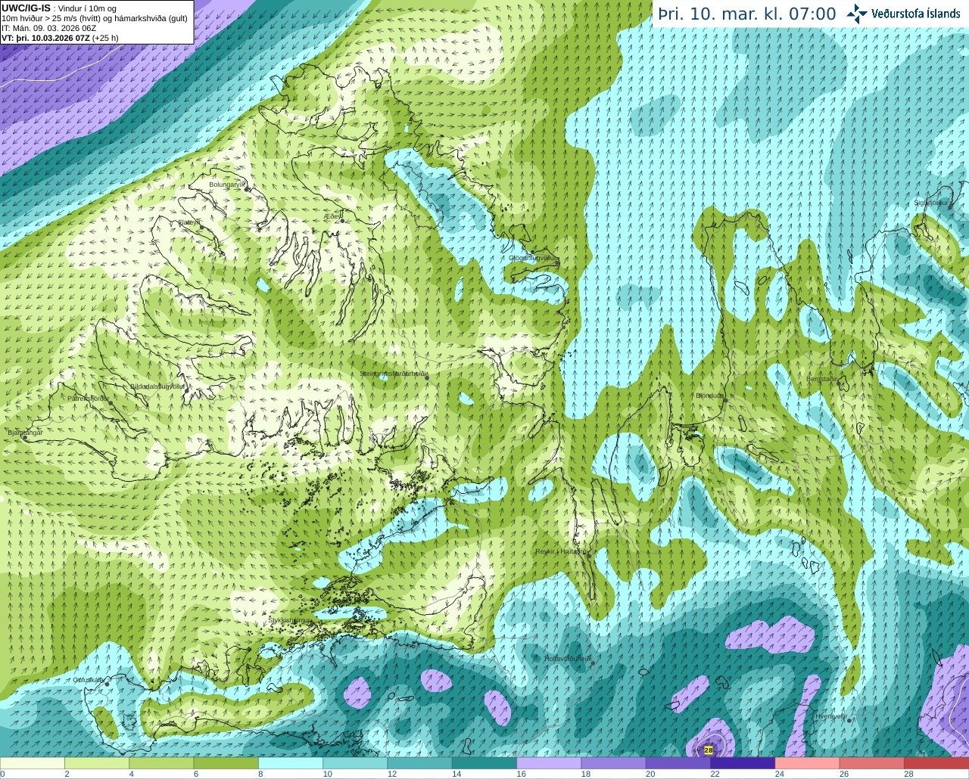Click the Flateyri station label
The image size is (969, 779).
[x=189, y=222]
